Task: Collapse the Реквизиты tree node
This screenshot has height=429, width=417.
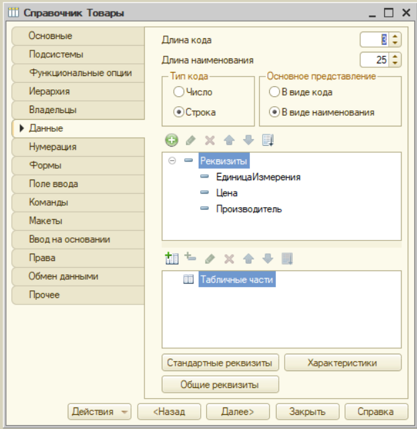Action: click(173, 161)
